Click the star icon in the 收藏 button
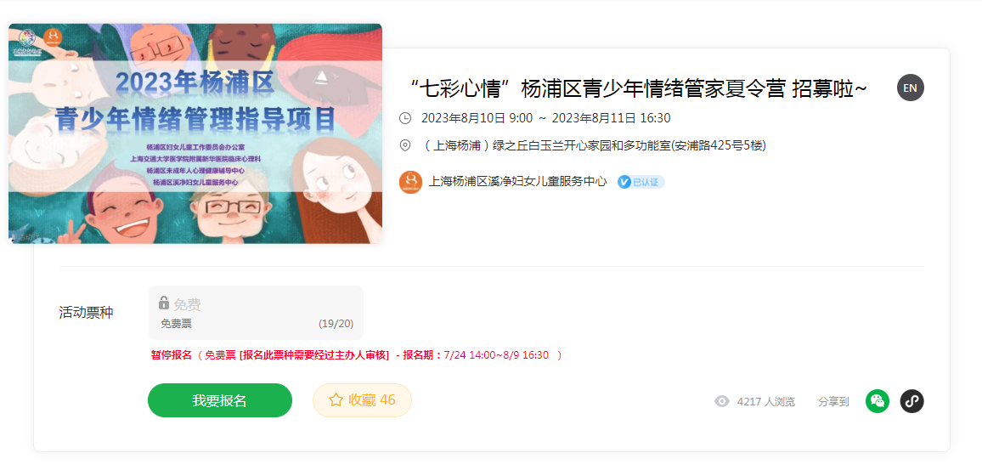This screenshot has height=470, width=982. click(x=336, y=399)
